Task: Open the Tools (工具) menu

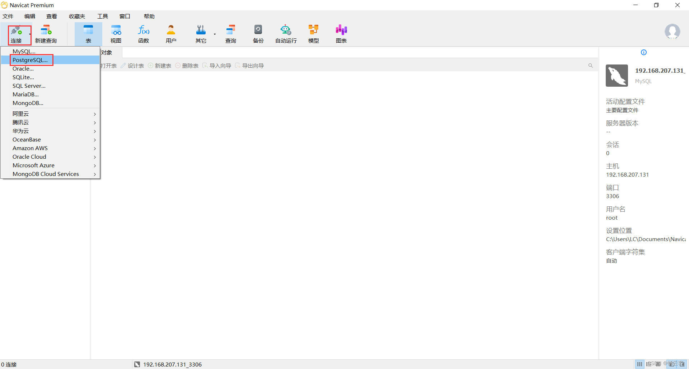Action: tap(103, 16)
